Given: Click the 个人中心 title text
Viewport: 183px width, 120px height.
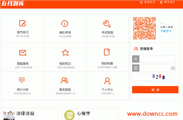Looking at the screenshot, I should pos(107,90).
